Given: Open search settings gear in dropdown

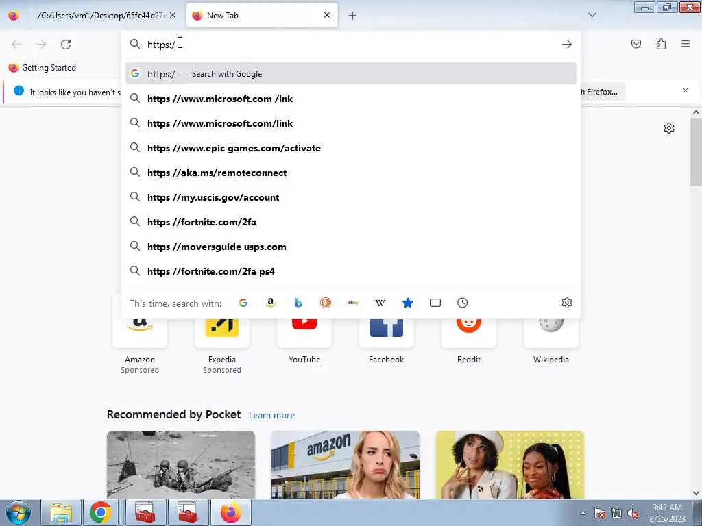Looking at the screenshot, I should coord(567,303).
